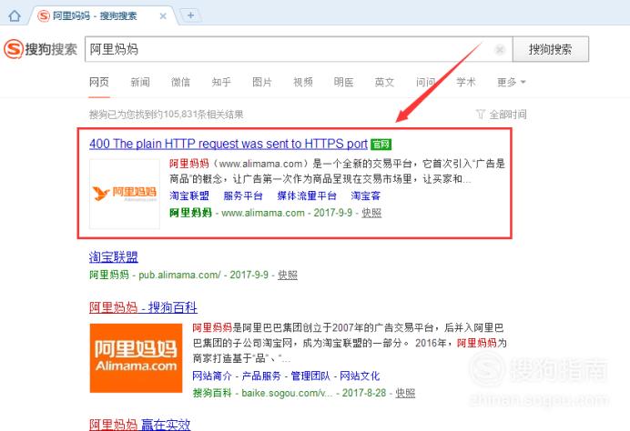Click the 阿里妈妈 logo thumbnail in first result

[125, 194]
